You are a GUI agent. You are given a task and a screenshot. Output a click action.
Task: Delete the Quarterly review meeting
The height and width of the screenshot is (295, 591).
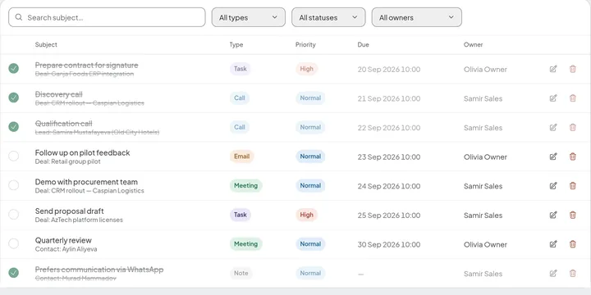click(x=573, y=244)
